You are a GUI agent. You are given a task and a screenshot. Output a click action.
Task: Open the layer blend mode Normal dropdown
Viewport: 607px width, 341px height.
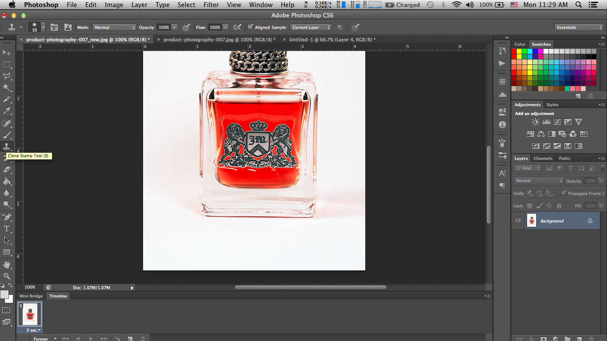(539, 181)
